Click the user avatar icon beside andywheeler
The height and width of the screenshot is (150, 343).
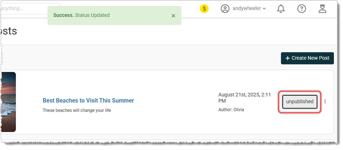(x=225, y=9)
